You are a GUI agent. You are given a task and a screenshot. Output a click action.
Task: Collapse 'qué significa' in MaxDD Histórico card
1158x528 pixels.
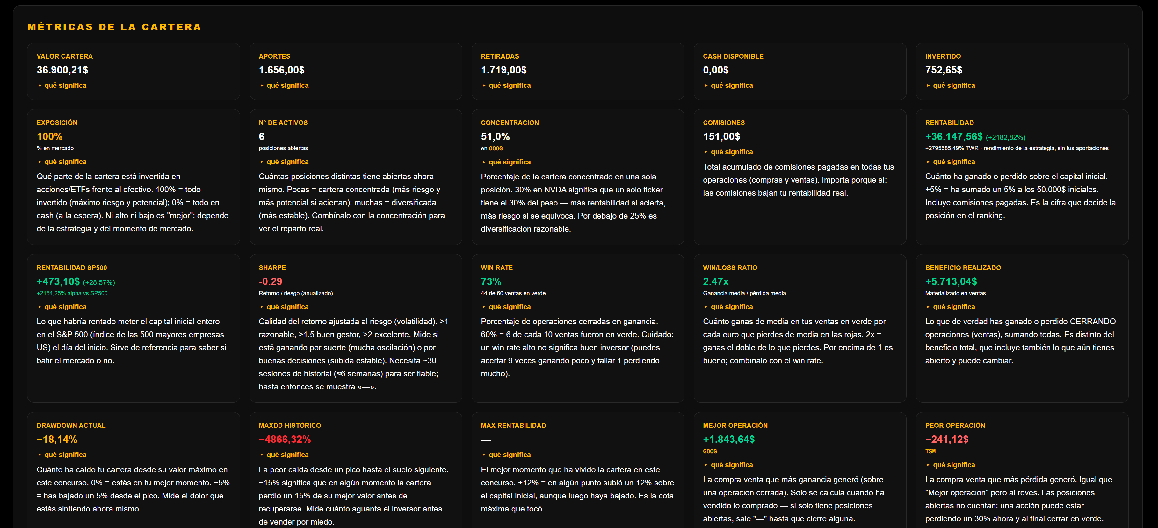coord(284,455)
